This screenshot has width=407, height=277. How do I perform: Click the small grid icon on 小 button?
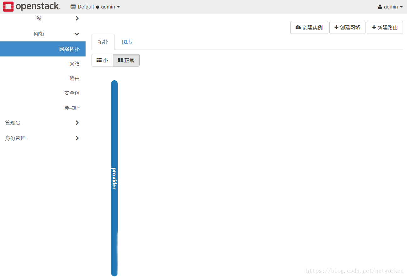click(x=99, y=60)
